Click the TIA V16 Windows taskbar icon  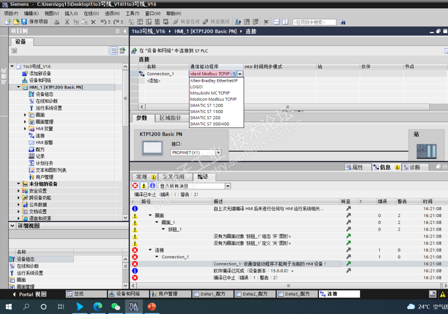coord(133,307)
